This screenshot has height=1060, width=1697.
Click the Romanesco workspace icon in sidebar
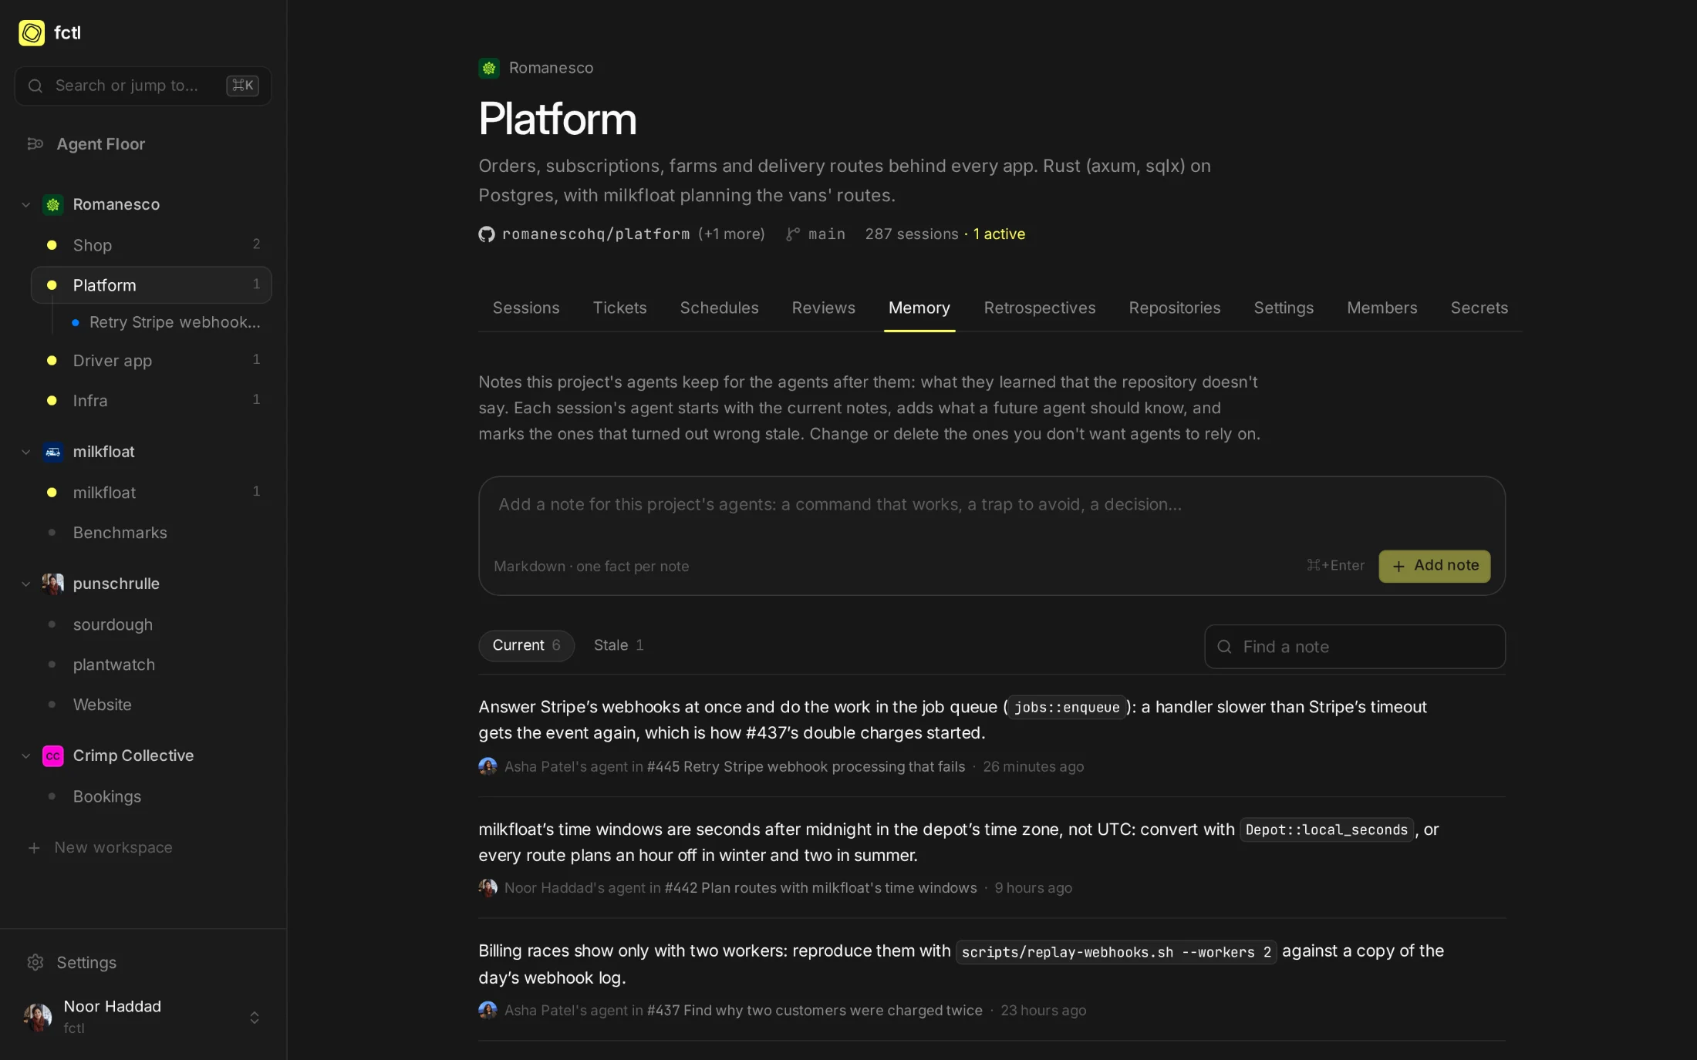coord(52,204)
